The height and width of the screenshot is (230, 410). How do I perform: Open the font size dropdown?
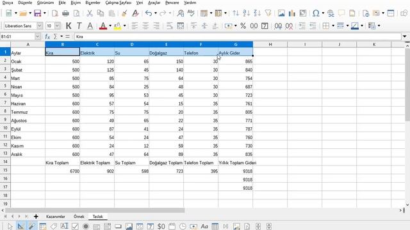point(57,26)
